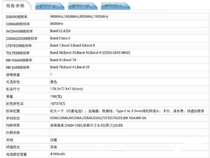The height and width of the screenshot is (158, 210).
Task: Click the 标准配置 row label
Action: pos(14,111)
